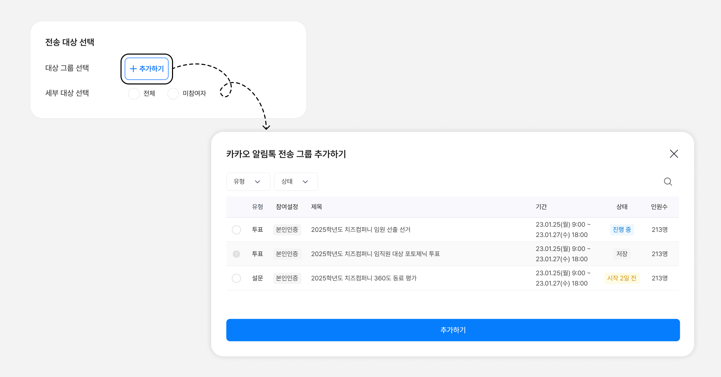721x377 pixels.
Task: Click disabled warning icon on 포토제닉 투표 row
Action: point(236,254)
